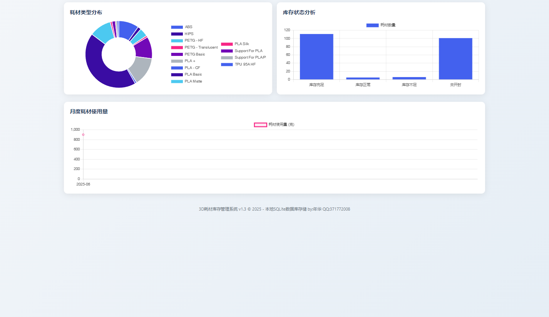Toggle the ABS legend entry
549x317 pixels.
(182, 27)
